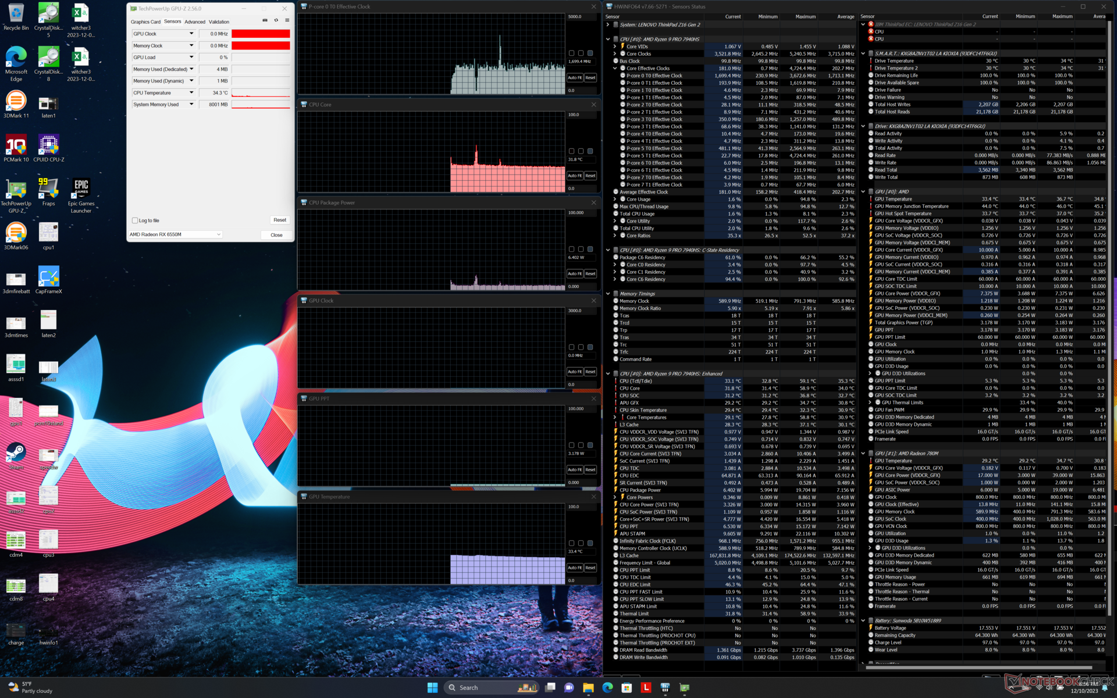Open TechPowerUp GPU-Z desktop shortcut
This screenshot has width=1117, height=698.
16,196
